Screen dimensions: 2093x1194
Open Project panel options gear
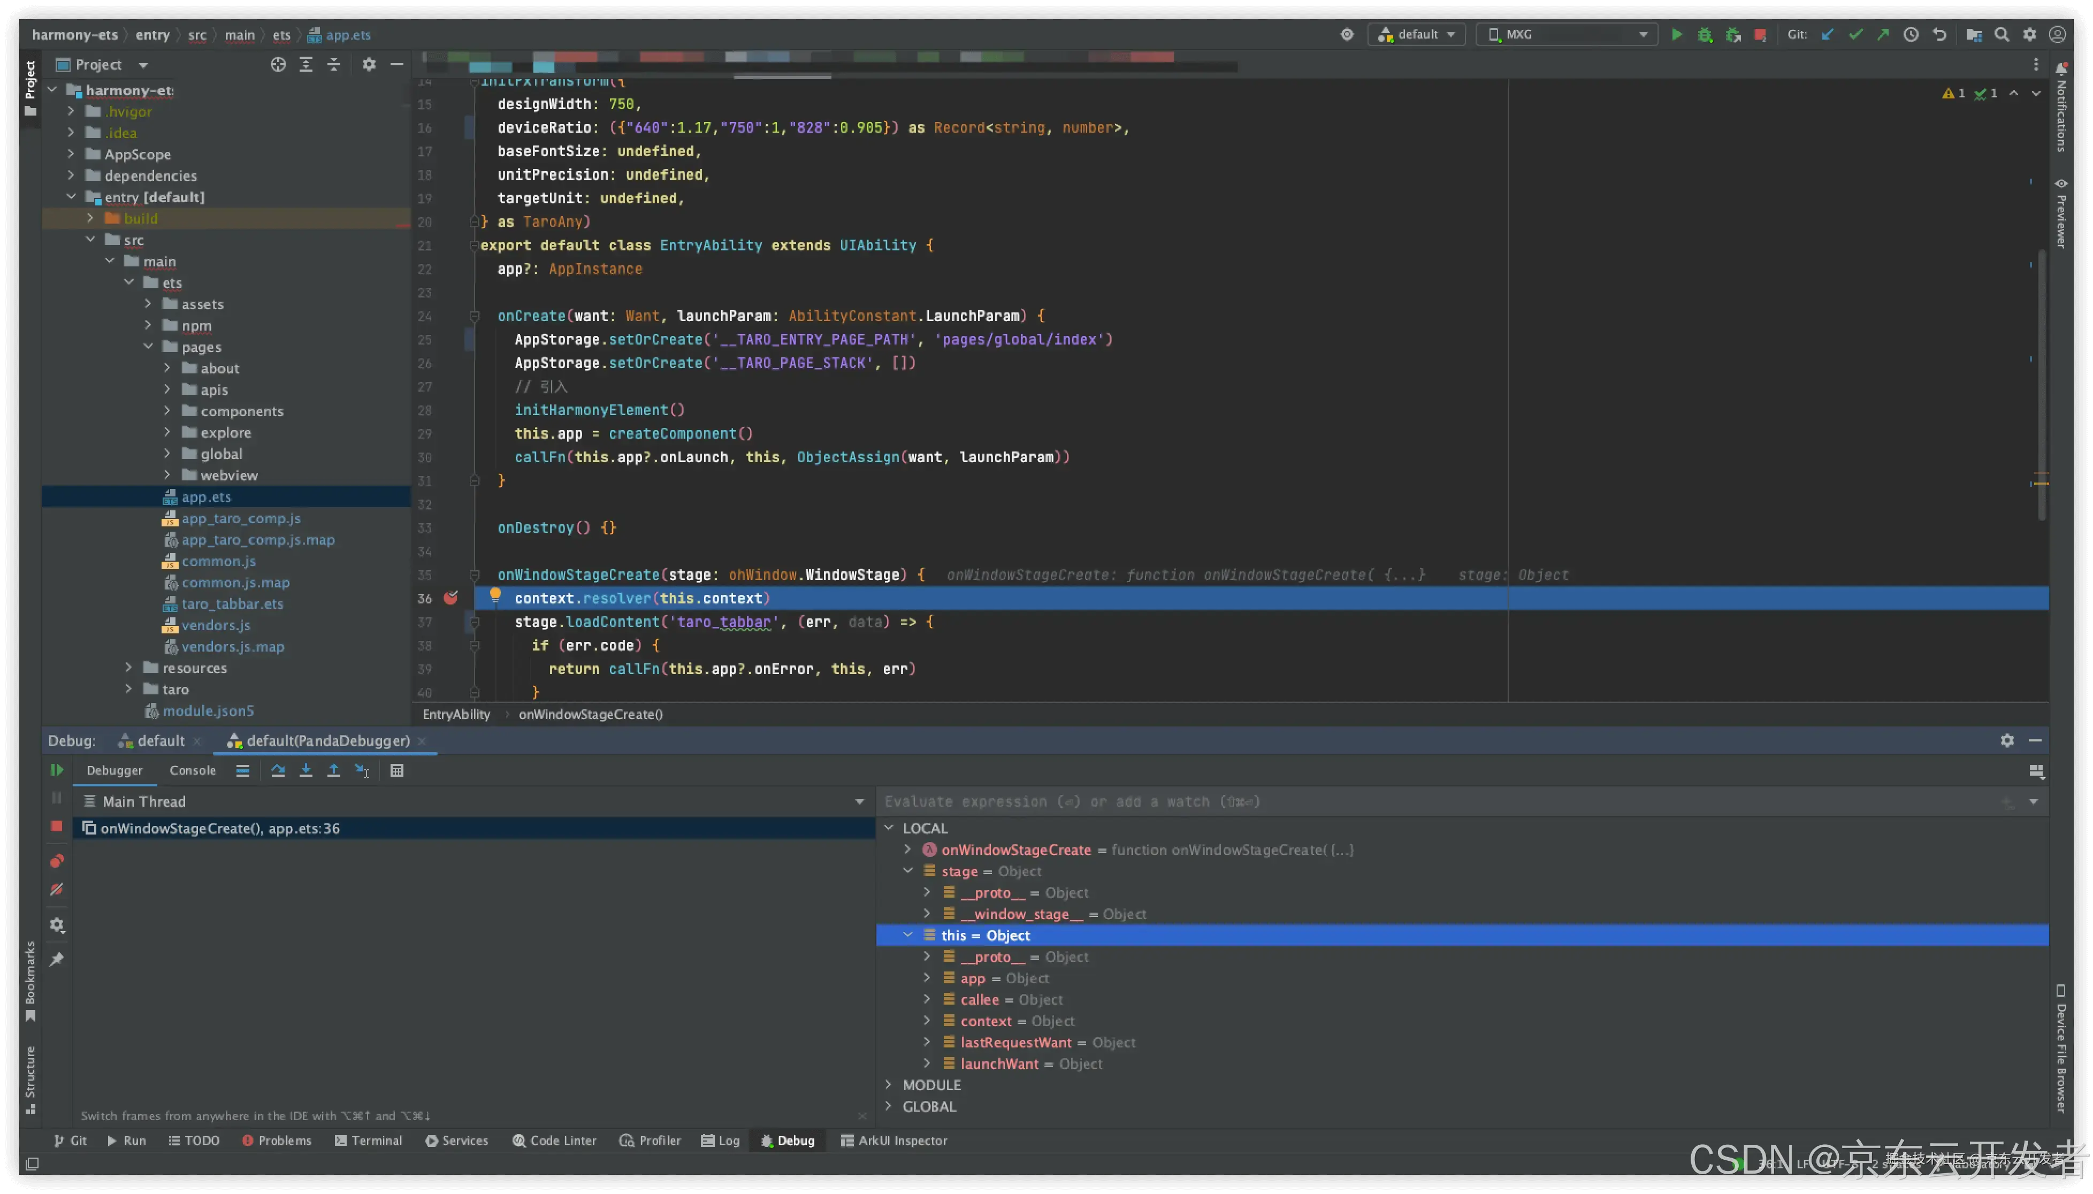tap(369, 65)
